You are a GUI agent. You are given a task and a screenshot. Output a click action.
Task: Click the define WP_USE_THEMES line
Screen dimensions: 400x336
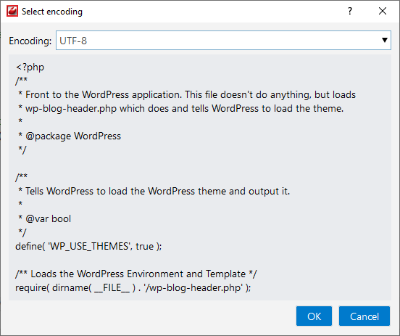tap(88, 246)
